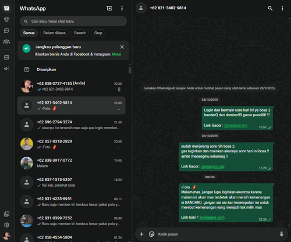Open the advertise megaphone sidebar icon
This screenshot has height=242, width=291.
point(6,69)
